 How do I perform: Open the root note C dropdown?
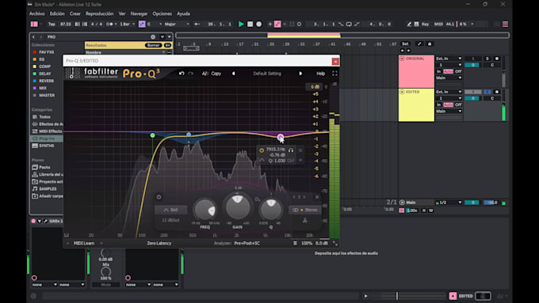click(x=154, y=24)
